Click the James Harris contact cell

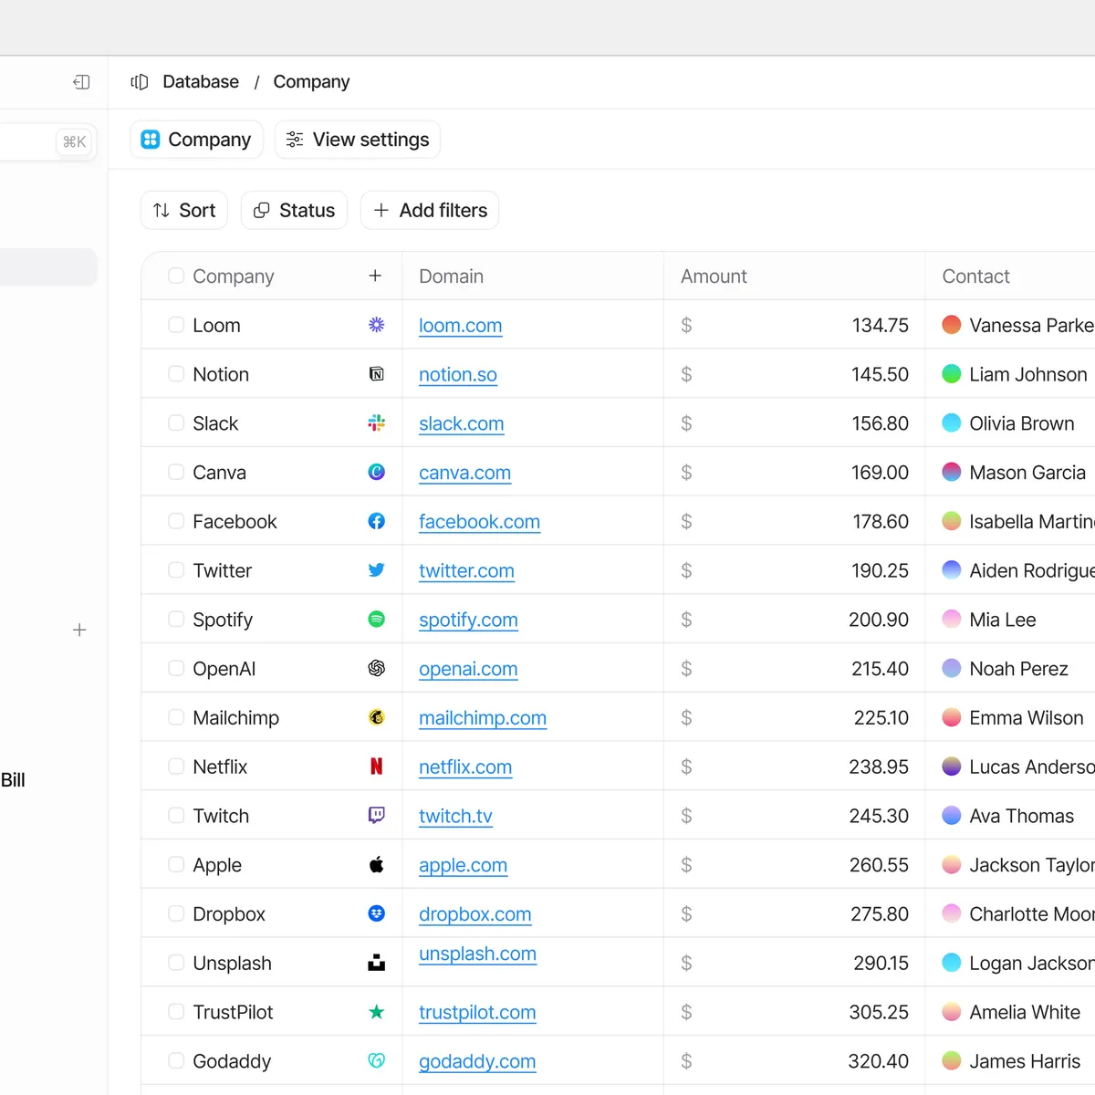click(1010, 1060)
